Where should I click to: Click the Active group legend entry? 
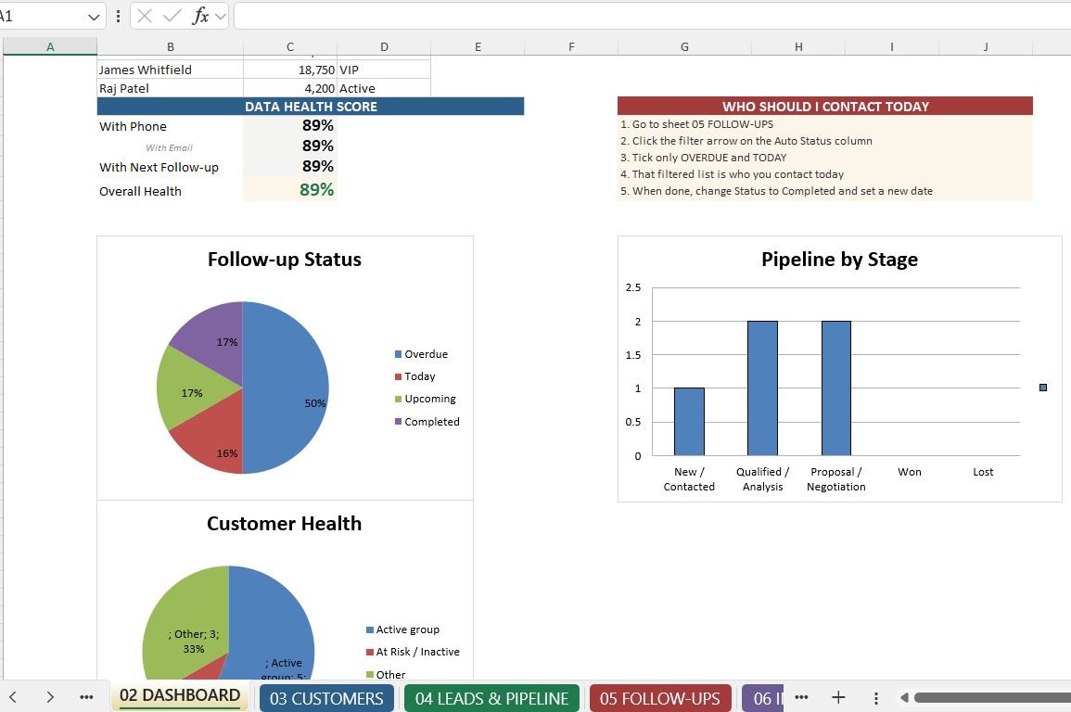(x=402, y=629)
